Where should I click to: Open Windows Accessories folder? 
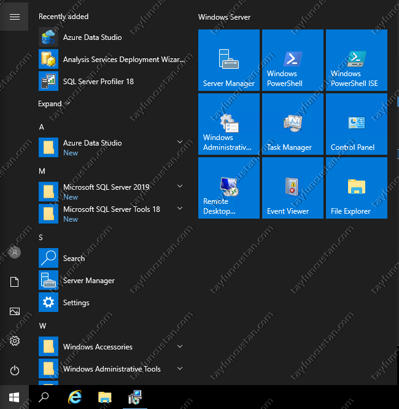(112, 346)
